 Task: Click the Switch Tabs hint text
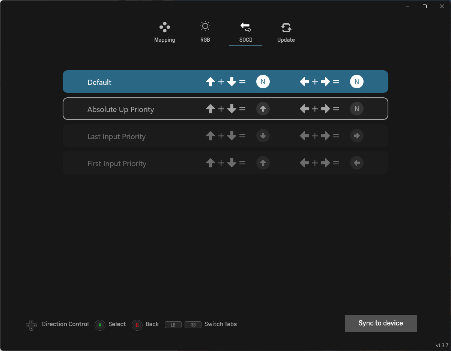click(x=221, y=324)
